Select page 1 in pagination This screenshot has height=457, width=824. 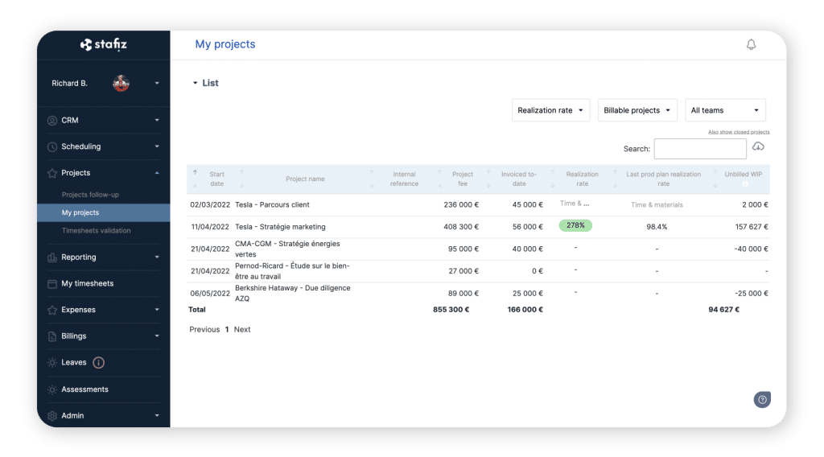227,329
